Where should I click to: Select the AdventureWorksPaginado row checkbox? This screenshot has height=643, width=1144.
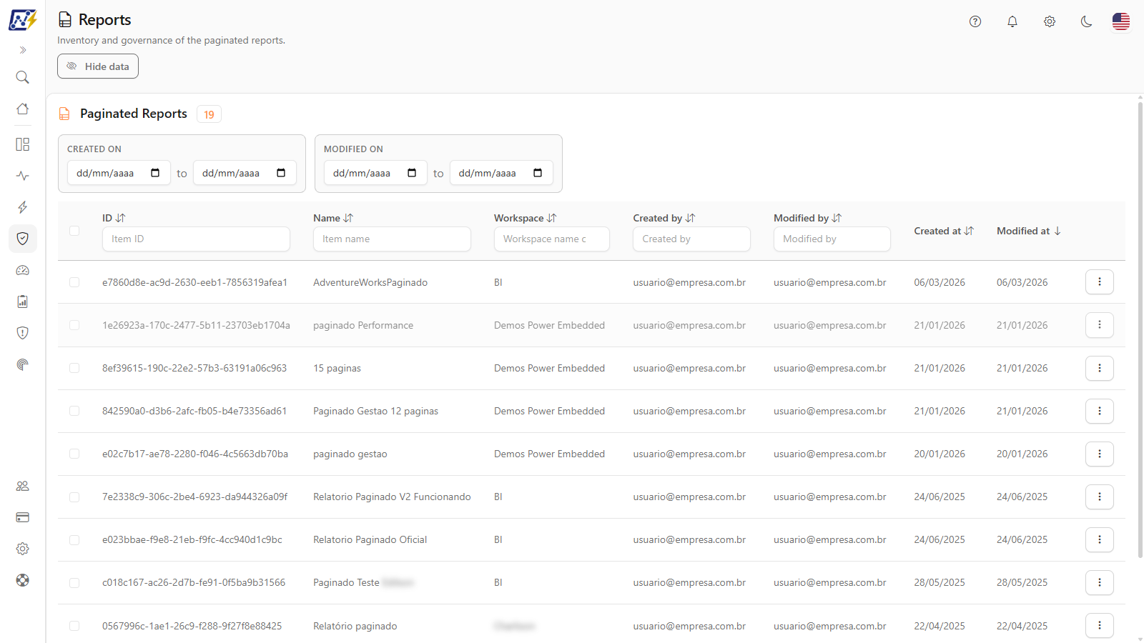tap(74, 282)
